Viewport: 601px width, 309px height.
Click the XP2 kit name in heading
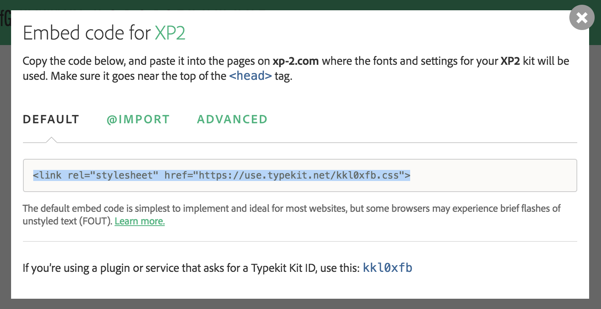tap(170, 33)
